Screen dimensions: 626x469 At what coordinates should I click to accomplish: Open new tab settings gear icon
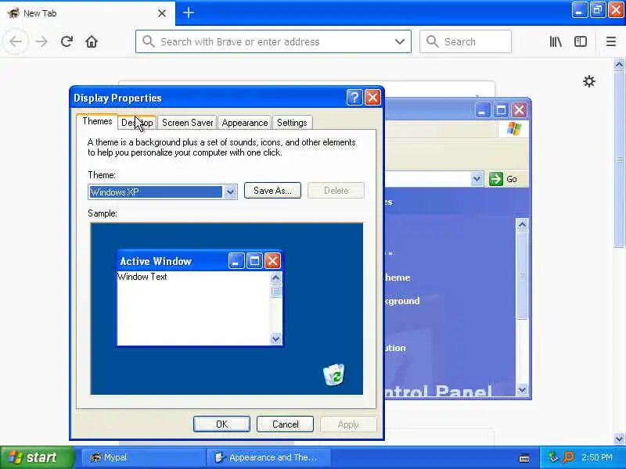(589, 81)
